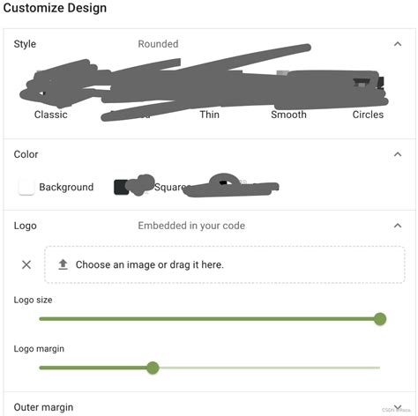Image resolution: width=418 pixels, height=416 pixels.
Task: Click the Outer margin section title
Action: point(43,407)
